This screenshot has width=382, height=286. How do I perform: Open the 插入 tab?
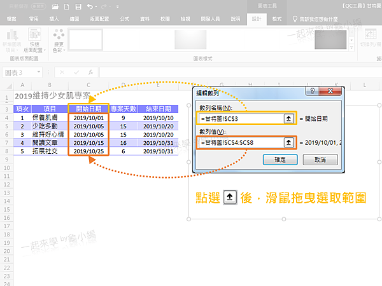click(x=54, y=19)
